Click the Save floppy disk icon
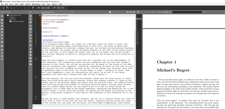 11,8
